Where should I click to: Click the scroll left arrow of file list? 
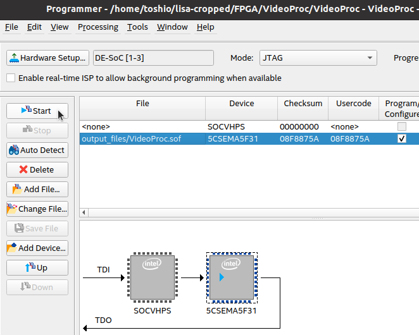[x=84, y=212]
